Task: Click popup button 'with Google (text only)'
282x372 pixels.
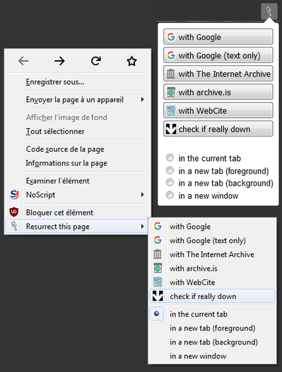Action: click(218, 55)
